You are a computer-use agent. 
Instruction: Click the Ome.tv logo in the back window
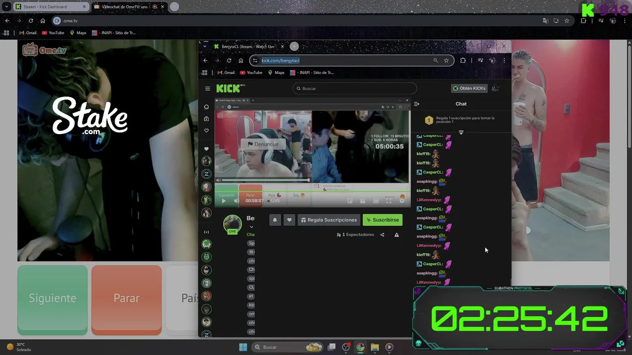[x=44, y=50]
